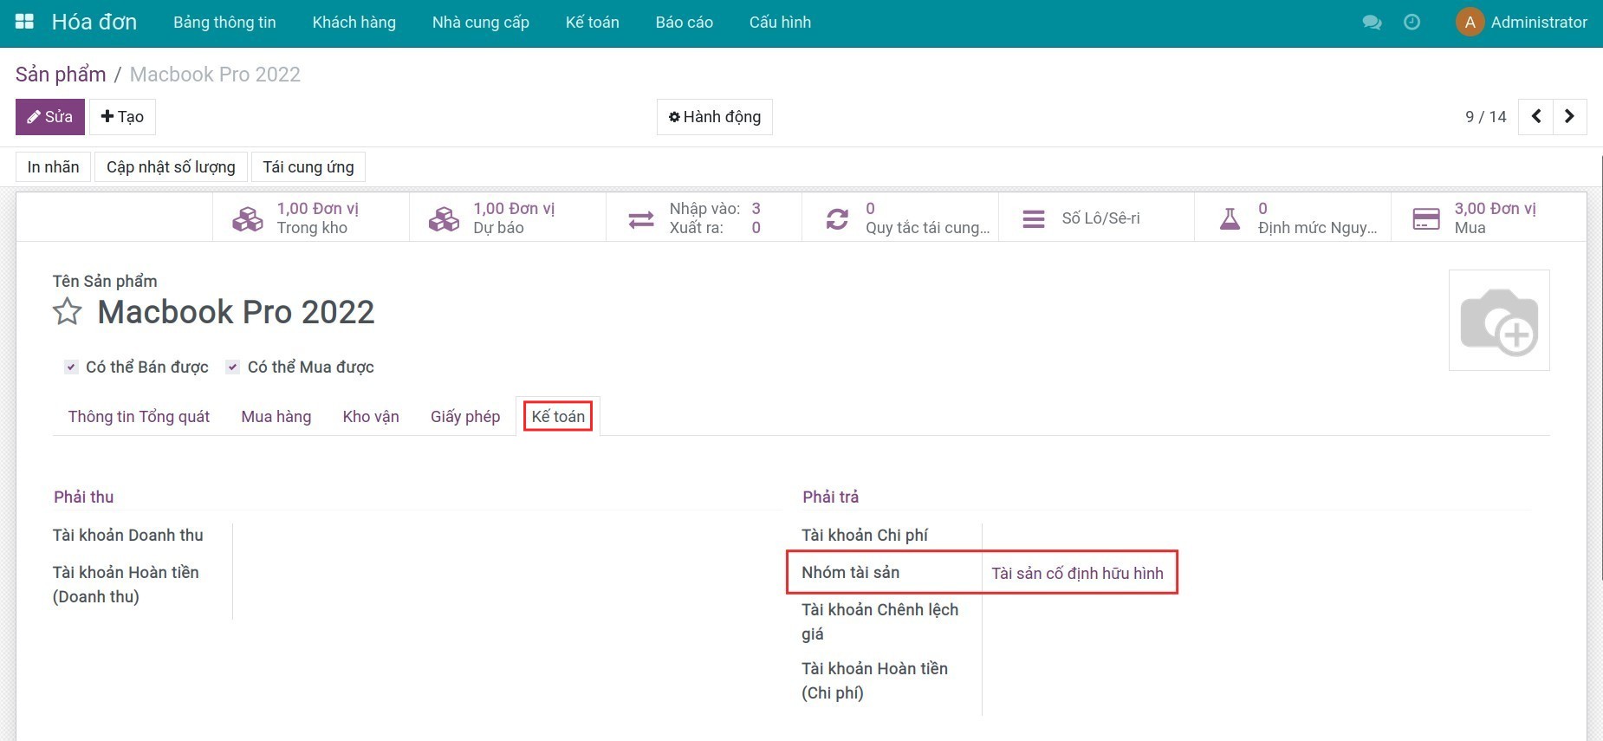
Task: Toggle the Có thể Mua được checkbox
Action: point(232,367)
